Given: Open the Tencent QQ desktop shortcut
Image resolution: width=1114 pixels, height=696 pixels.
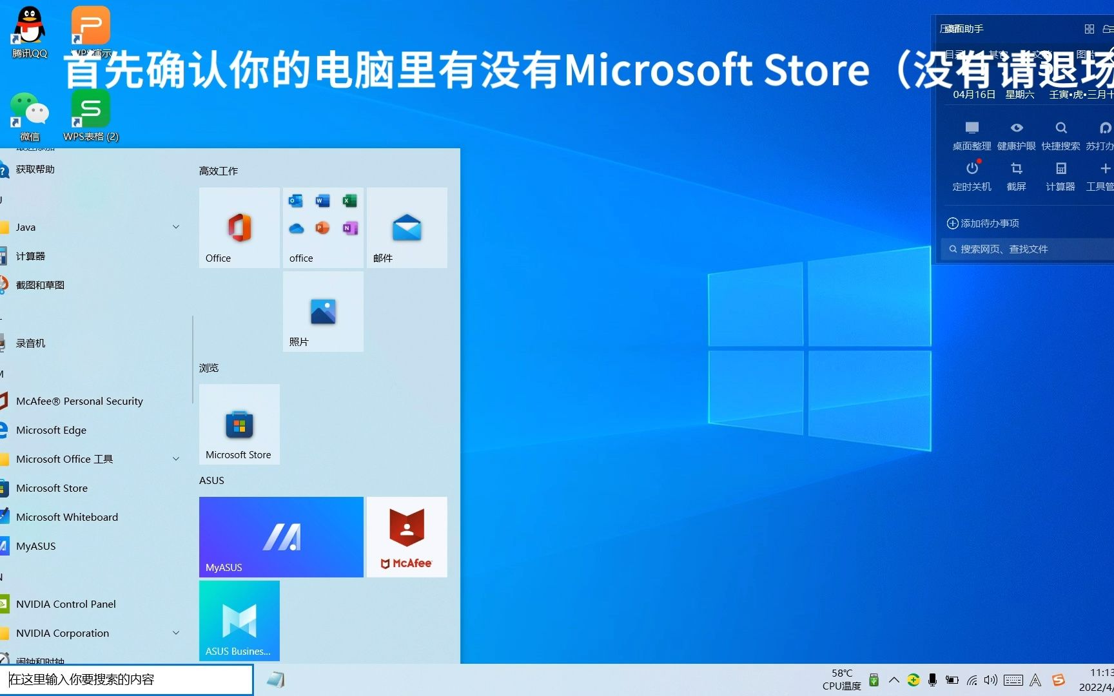Looking at the screenshot, I should point(30,32).
